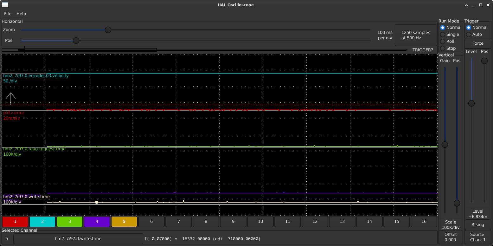
Task: Enable Roll run mode
Action: pyautogui.click(x=443, y=42)
